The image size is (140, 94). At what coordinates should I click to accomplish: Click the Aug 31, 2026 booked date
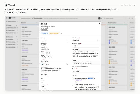click(x=45, y=74)
